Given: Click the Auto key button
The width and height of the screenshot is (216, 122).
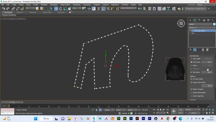Looking at the screenshot, I should [x=181, y=110].
